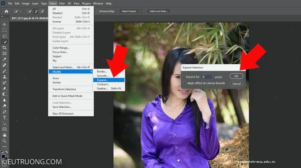Expand the toolbar panel double-arrow
Viewport: 301px width, 168px height.
[2, 17]
